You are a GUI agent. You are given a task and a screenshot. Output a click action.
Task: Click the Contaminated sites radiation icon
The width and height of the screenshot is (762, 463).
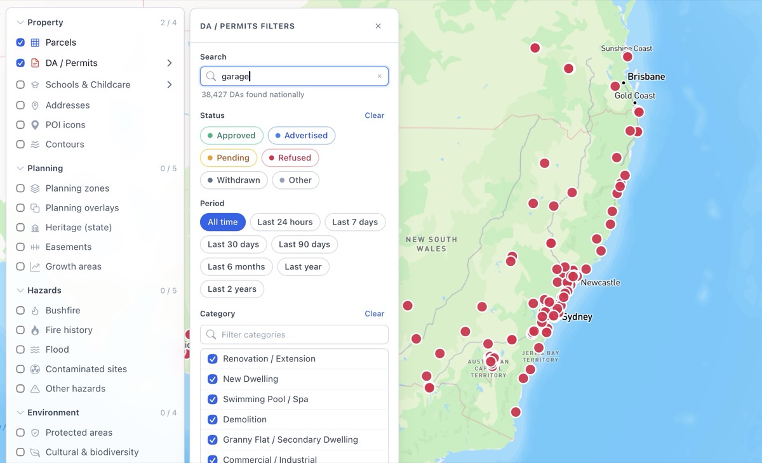click(x=35, y=369)
